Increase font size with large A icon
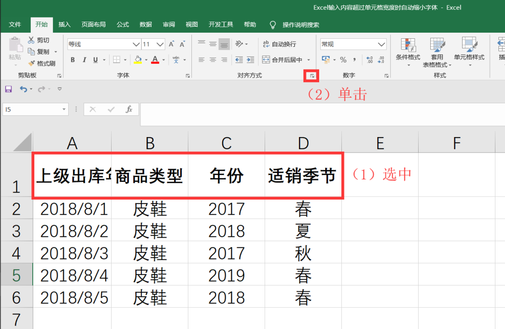Screen dimensions: 505x329 point(171,44)
